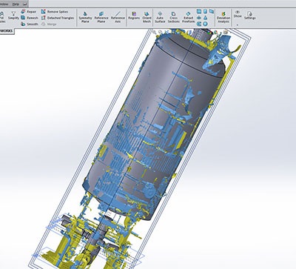
Task: Click the Extract Freeform tool
Action: click(x=188, y=17)
